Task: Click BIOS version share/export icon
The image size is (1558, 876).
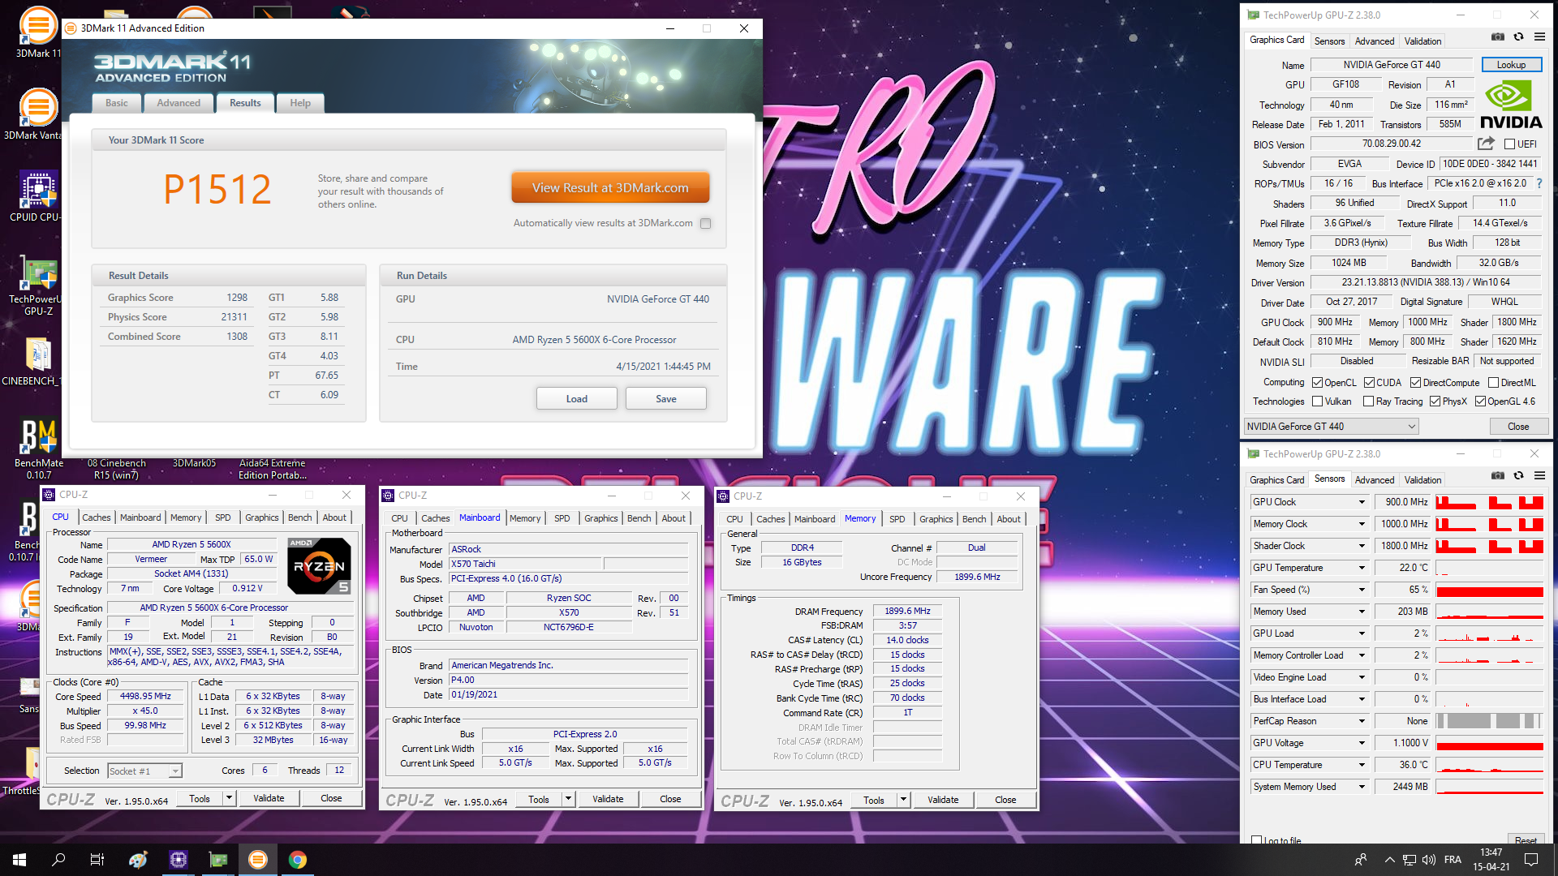Action: [1486, 144]
